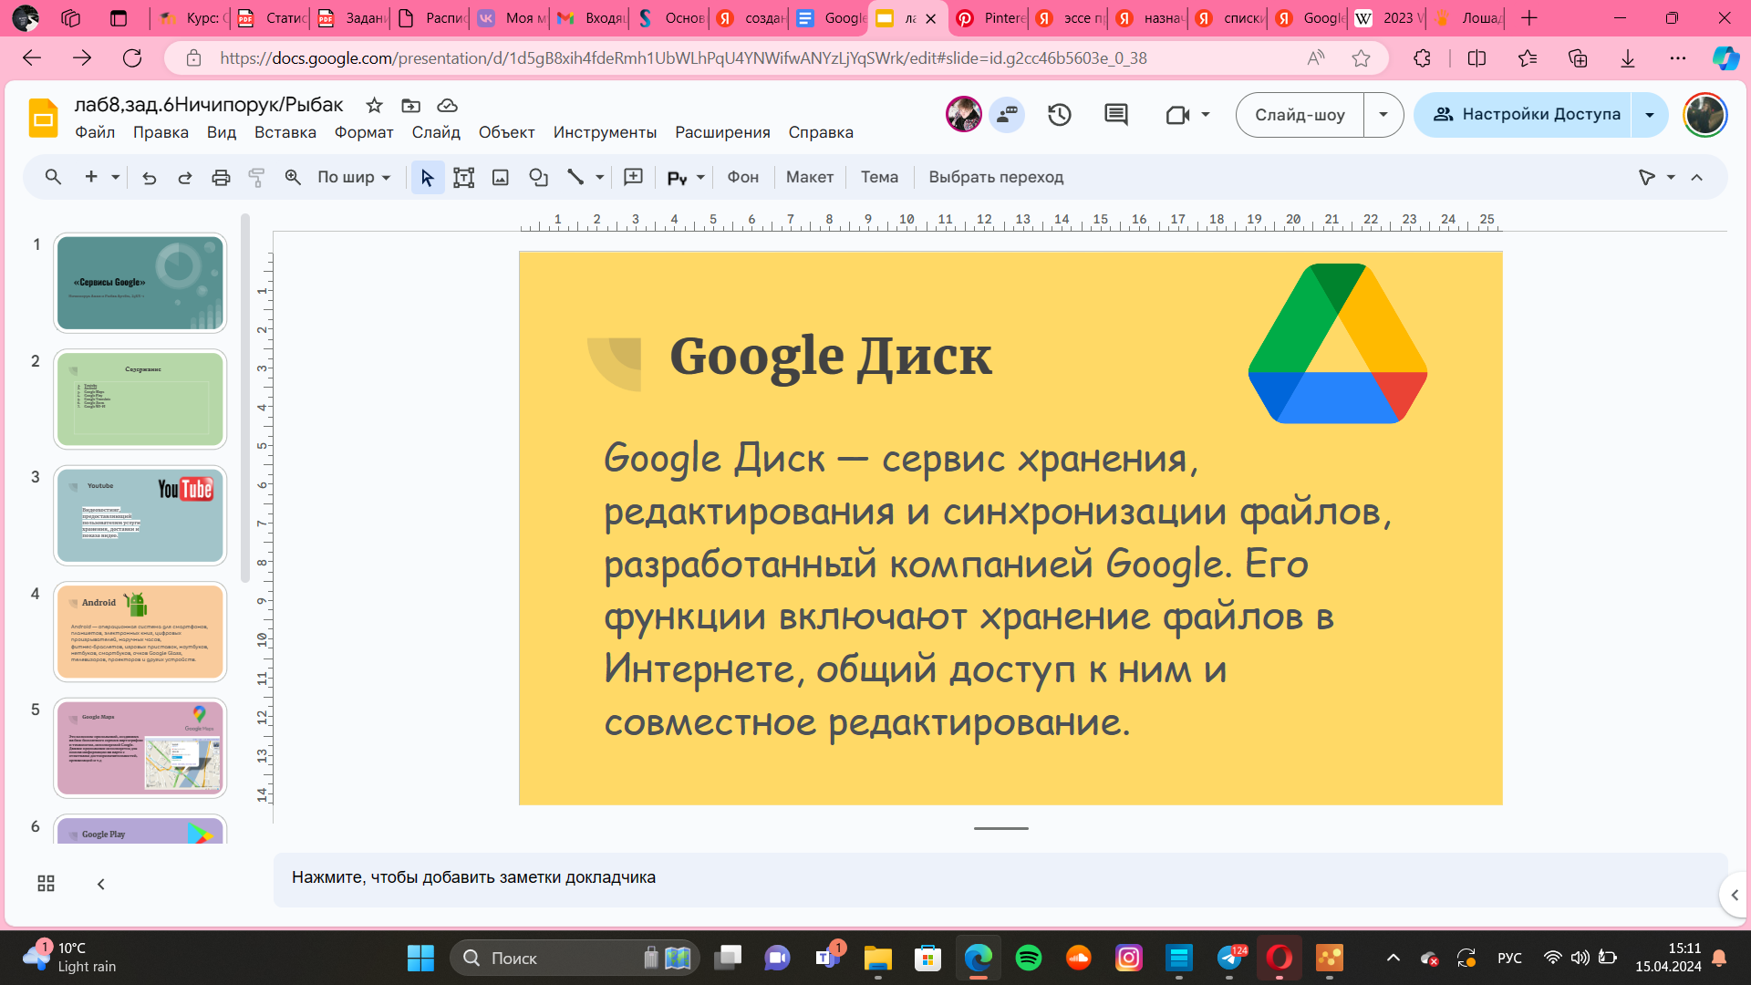Viewport: 1751px width, 985px height.
Task: Open Тема theme panel
Action: click(879, 177)
